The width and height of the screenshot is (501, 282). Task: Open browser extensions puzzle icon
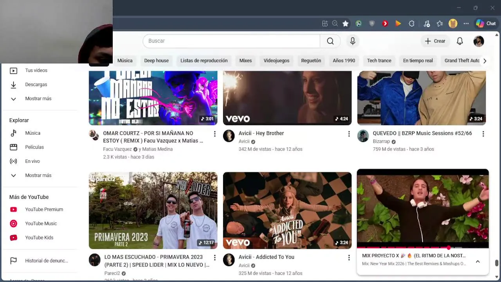pos(411,23)
